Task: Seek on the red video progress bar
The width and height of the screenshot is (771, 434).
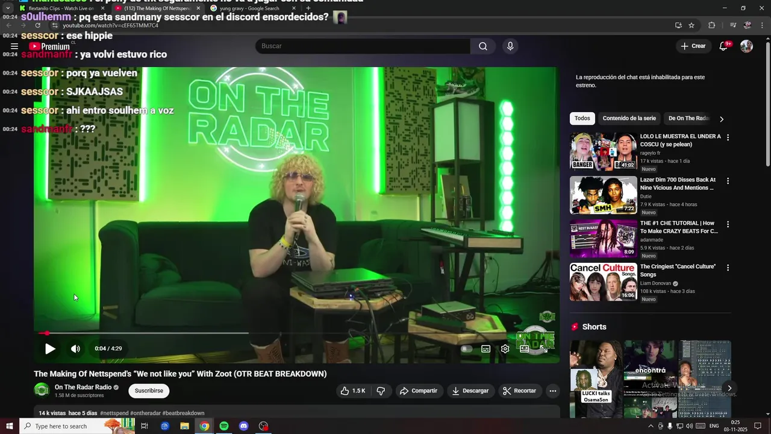Action: click(x=296, y=333)
